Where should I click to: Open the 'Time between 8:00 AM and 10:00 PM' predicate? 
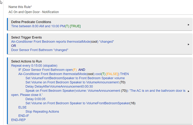coord(46,26)
